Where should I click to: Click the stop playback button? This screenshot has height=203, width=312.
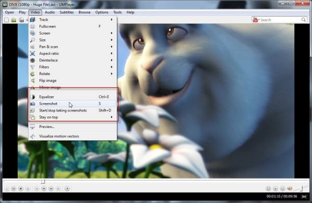pos(21,189)
